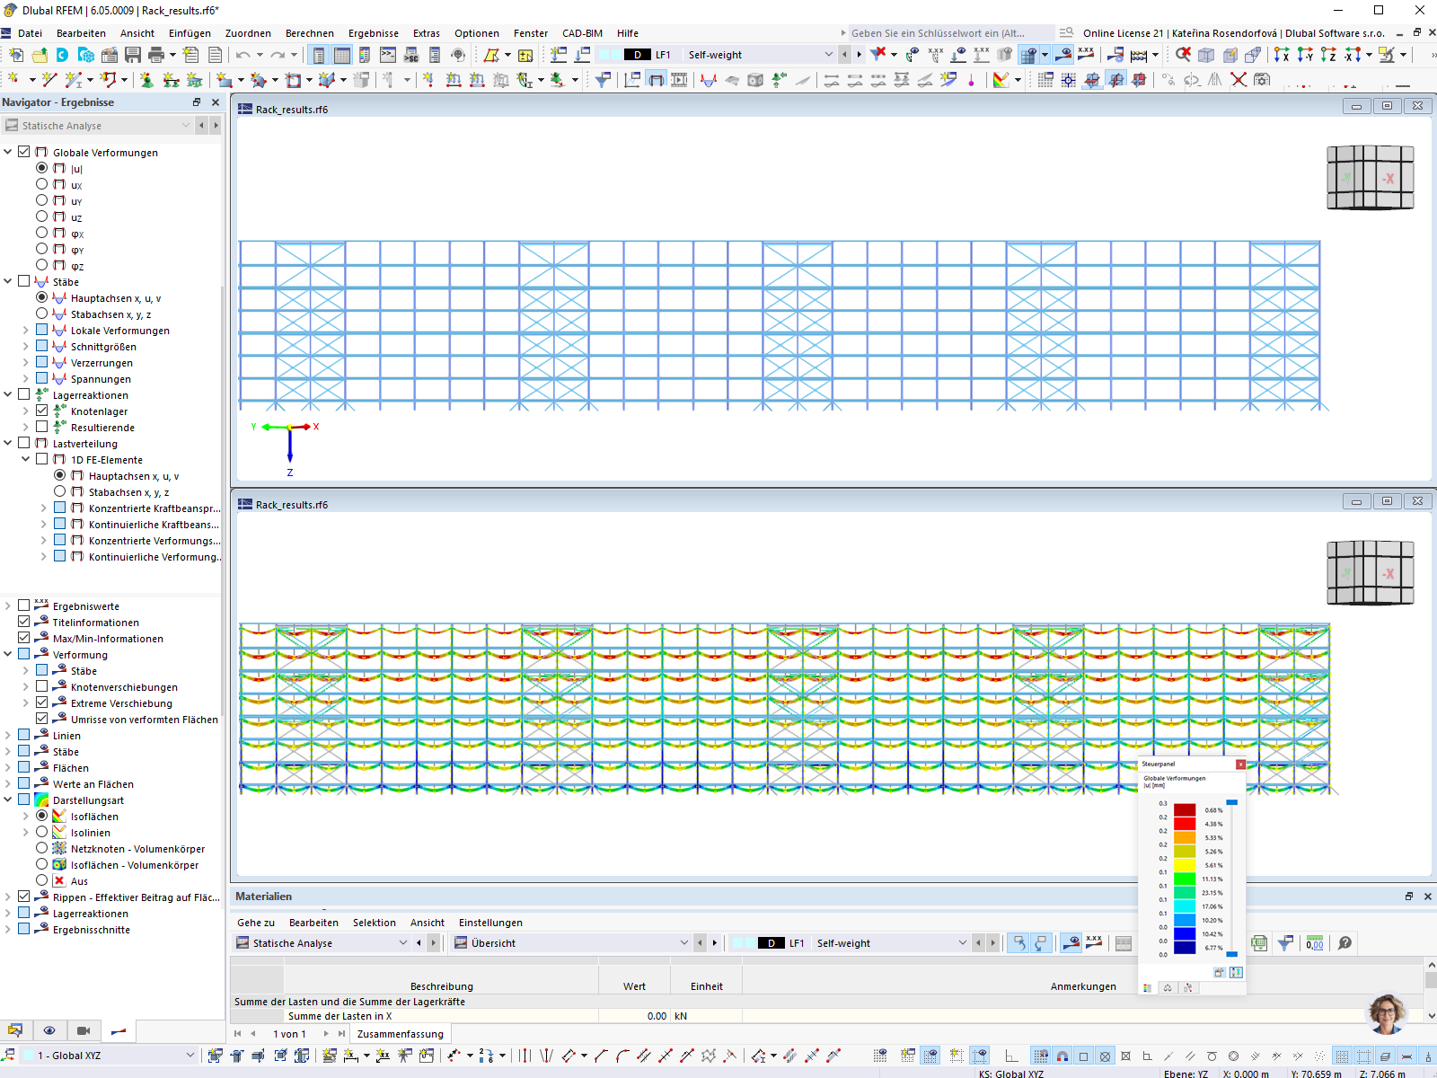Click Selektion in the Materialien panel

click(x=375, y=923)
